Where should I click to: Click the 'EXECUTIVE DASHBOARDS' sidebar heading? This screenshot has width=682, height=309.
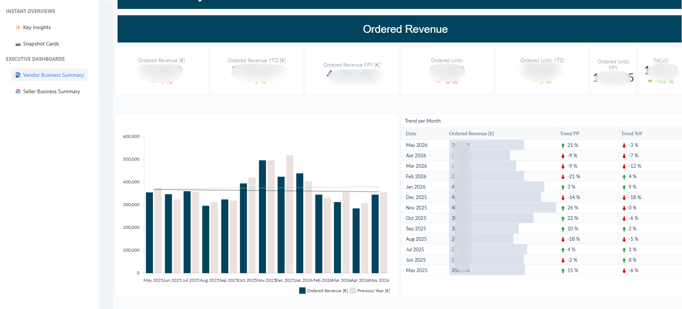pos(35,59)
